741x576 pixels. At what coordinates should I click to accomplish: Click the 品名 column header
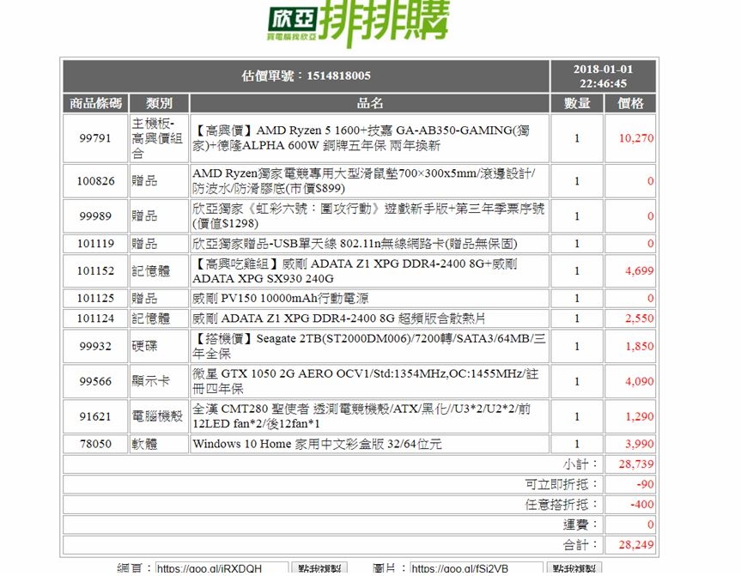pyautogui.click(x=369, y=103)
